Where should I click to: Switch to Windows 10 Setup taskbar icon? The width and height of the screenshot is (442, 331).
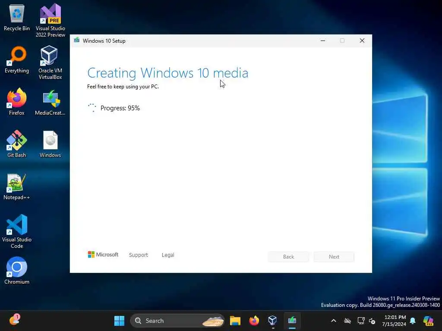click(292, 321)
